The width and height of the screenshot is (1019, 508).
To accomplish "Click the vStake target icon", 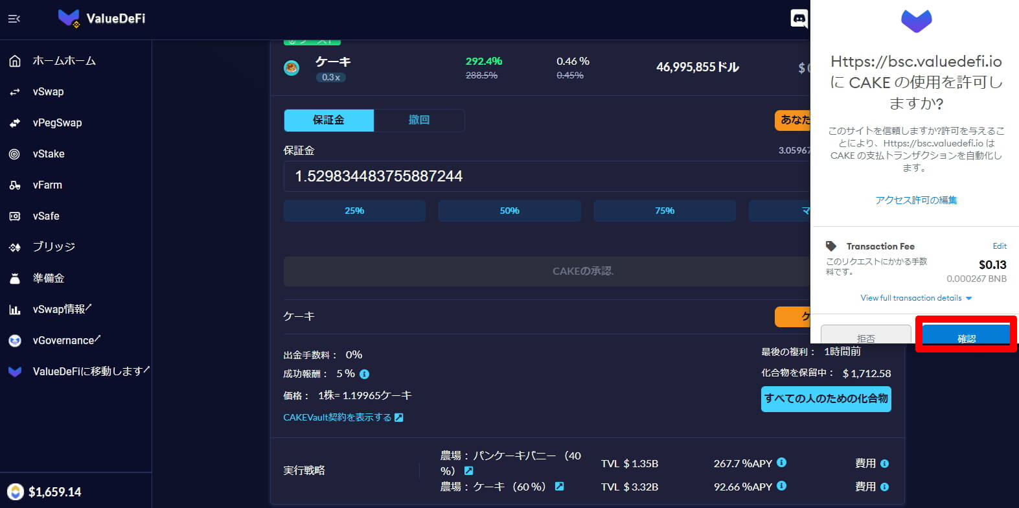I will tap(15, 154).
